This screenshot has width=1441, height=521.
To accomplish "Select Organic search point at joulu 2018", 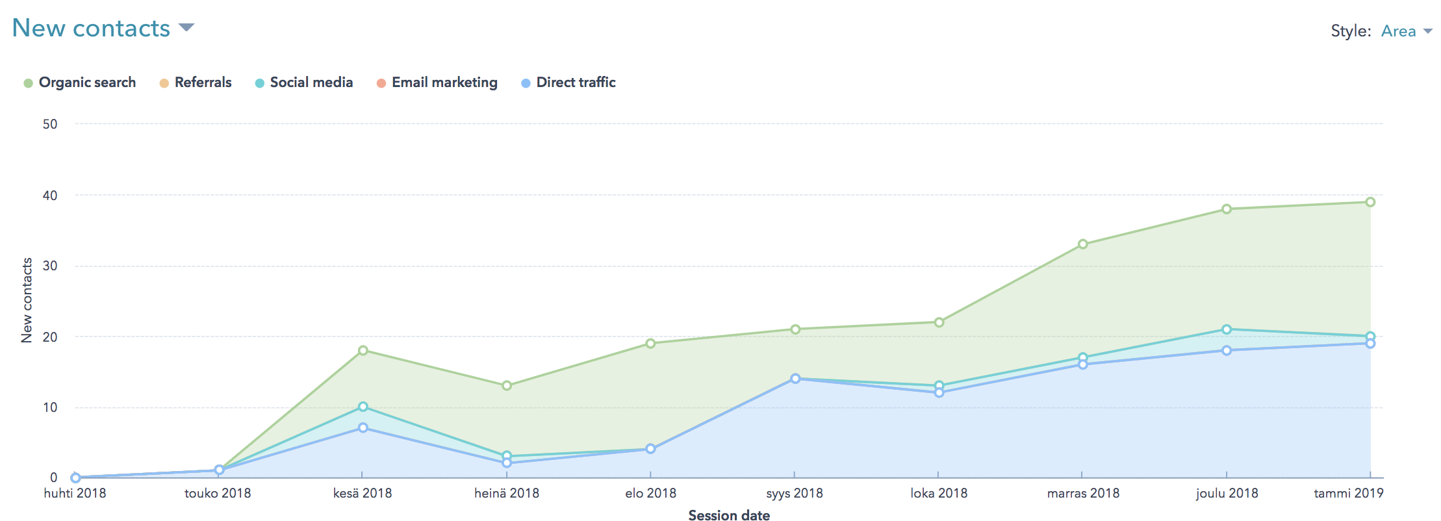I will [1227, 209].
